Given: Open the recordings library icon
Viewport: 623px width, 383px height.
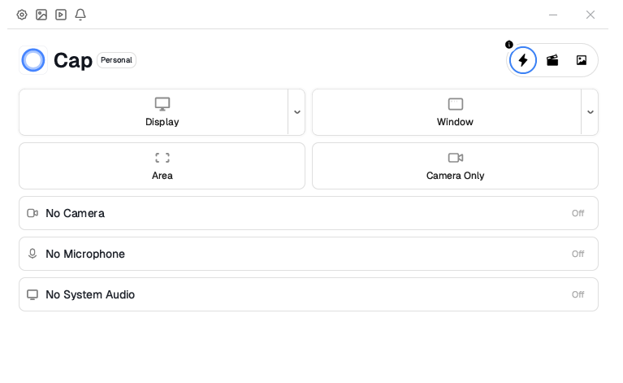Looking at the screenshot, I should pyautogui.click(x=61, y=15).
